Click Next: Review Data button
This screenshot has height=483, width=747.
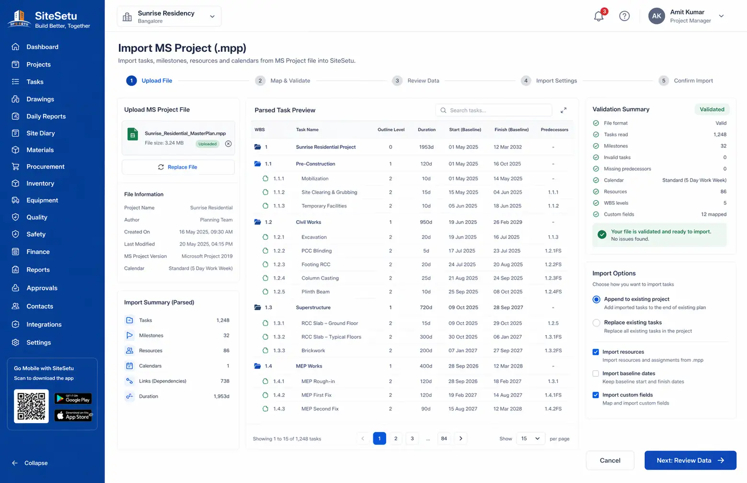[x=690, y=461]
